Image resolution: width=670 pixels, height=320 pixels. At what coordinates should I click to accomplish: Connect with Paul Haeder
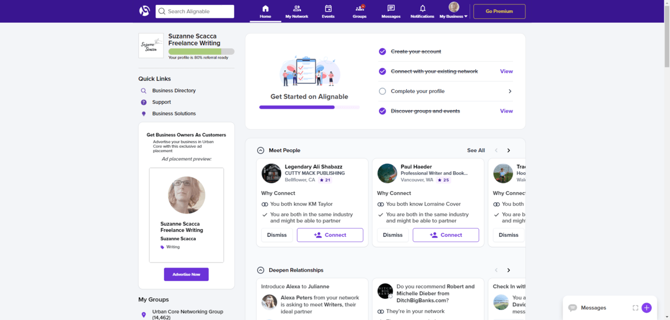click(x=446, y=235)
